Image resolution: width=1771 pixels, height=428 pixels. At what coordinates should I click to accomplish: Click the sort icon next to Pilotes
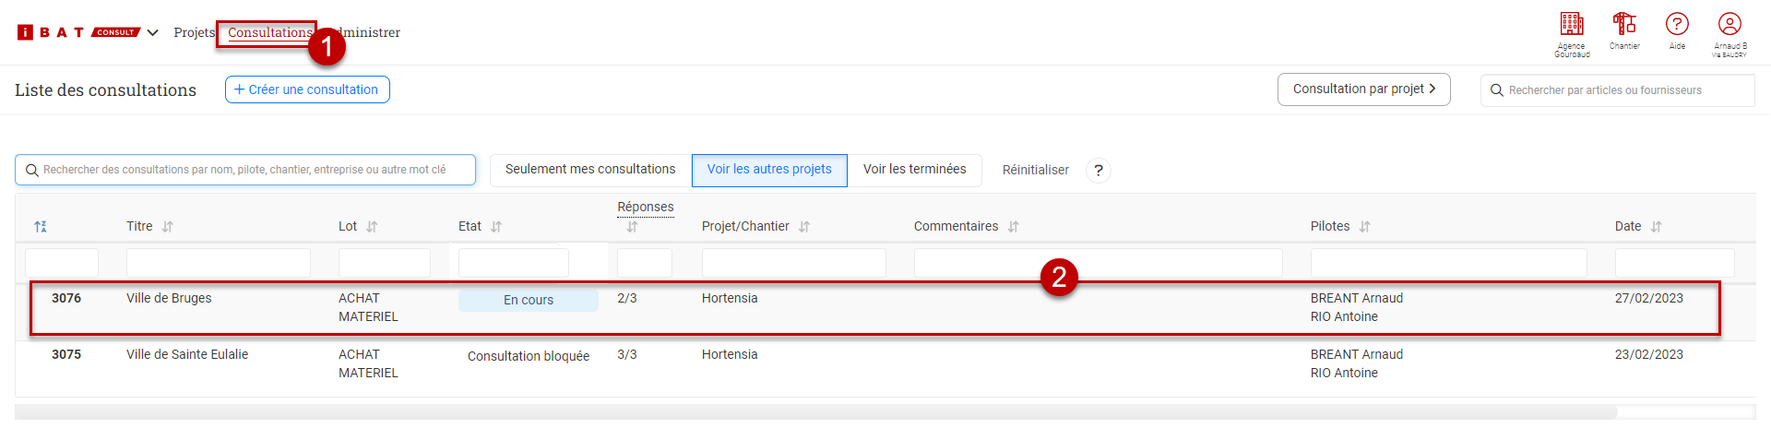coord(1365,227)
